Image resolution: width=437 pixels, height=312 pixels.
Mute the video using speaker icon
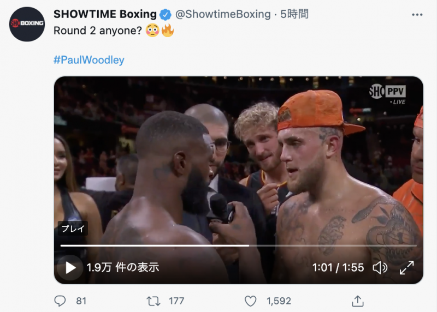click(380, 268)
